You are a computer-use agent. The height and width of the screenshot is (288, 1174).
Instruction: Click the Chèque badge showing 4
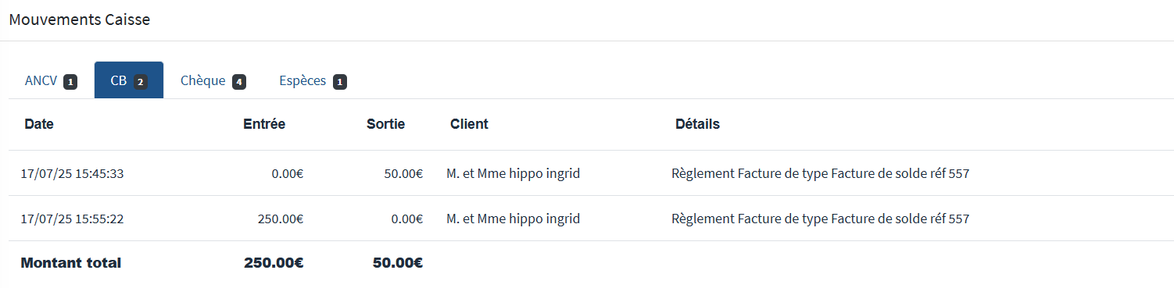239,81
